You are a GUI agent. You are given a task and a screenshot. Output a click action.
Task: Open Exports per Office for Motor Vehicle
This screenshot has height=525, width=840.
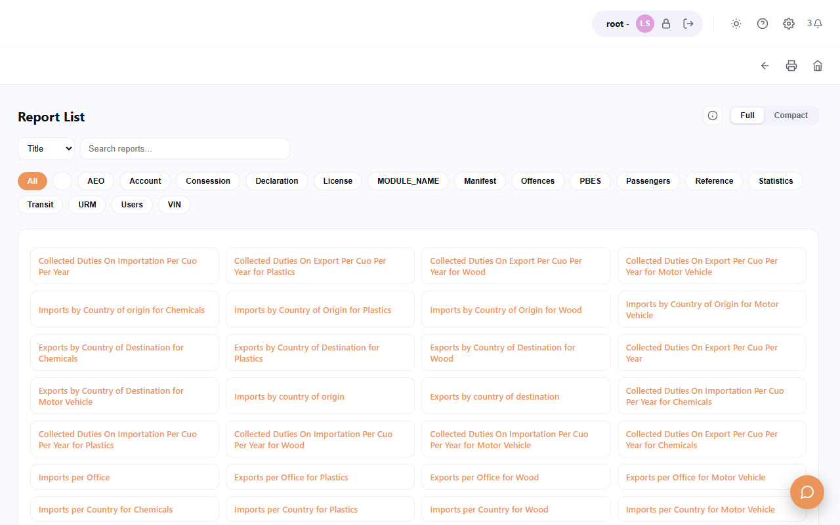click(x=712, y=477)
